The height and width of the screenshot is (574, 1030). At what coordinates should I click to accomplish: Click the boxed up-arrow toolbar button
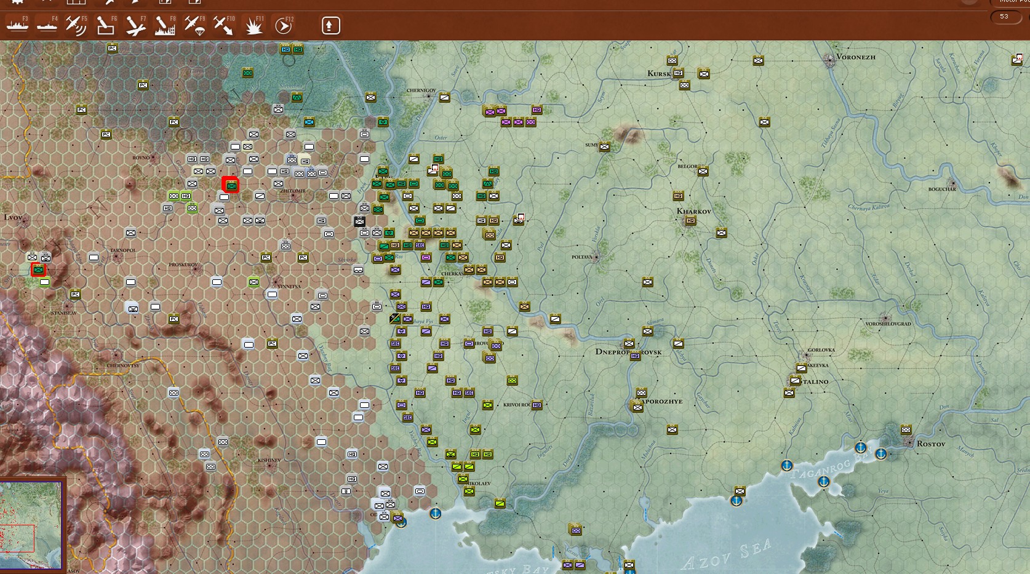[x=330, y=25]
